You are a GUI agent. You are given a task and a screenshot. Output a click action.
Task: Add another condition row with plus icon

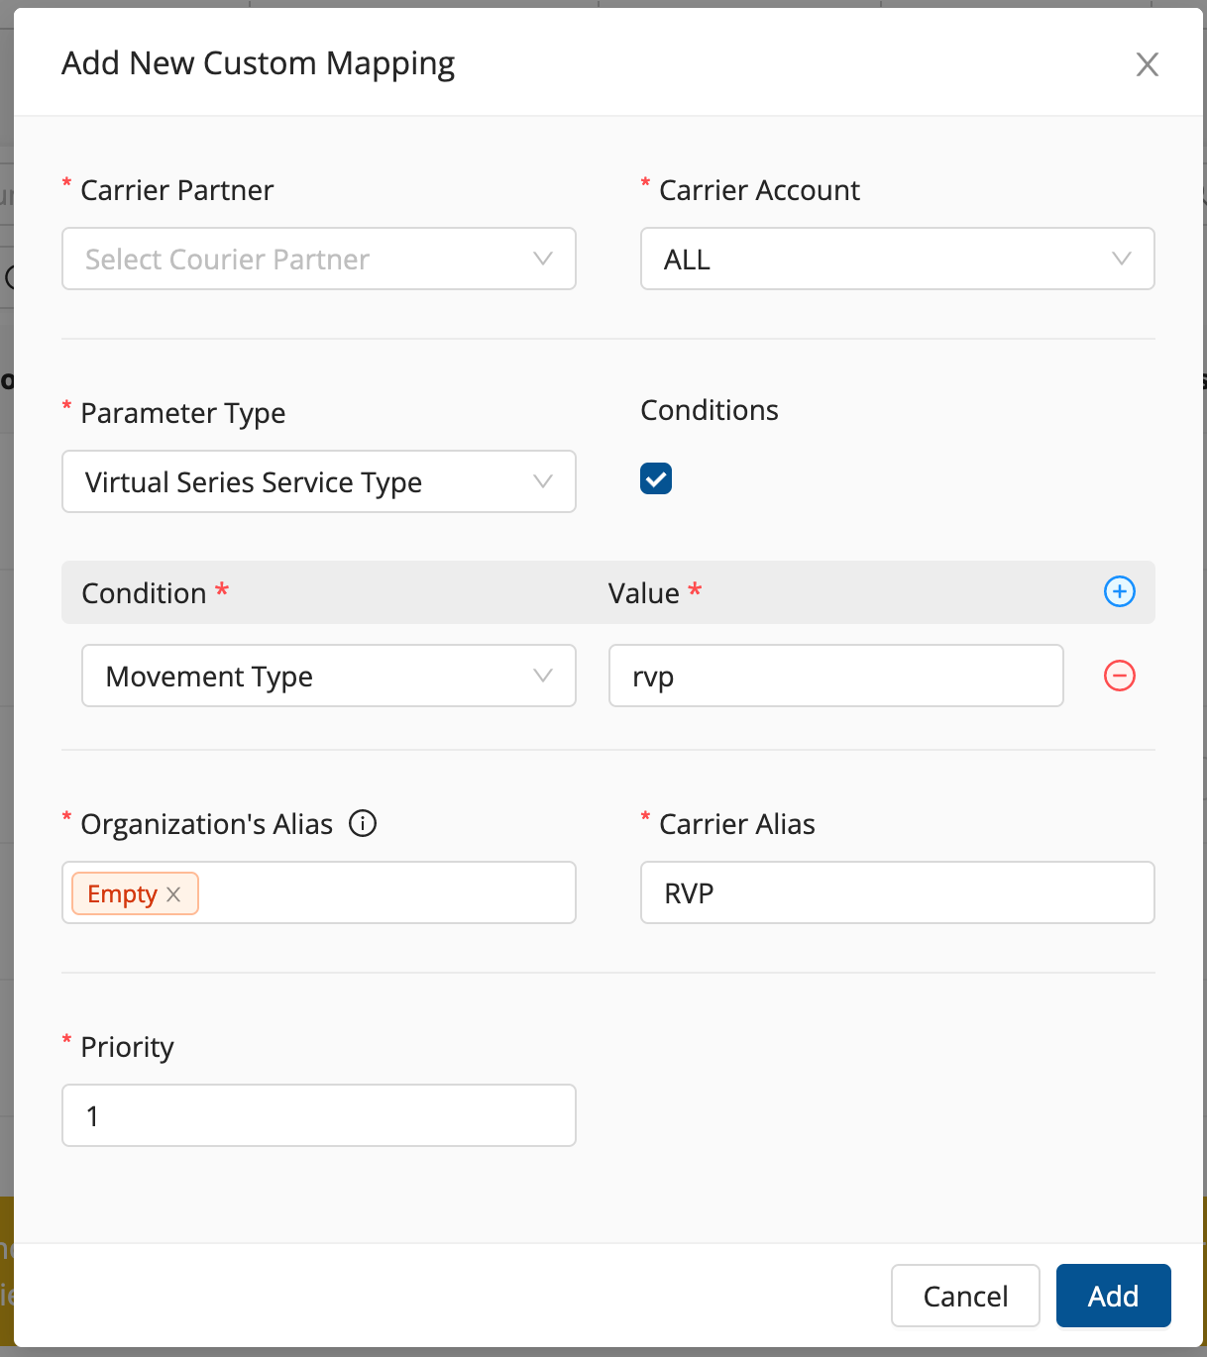pos(1119,591)
